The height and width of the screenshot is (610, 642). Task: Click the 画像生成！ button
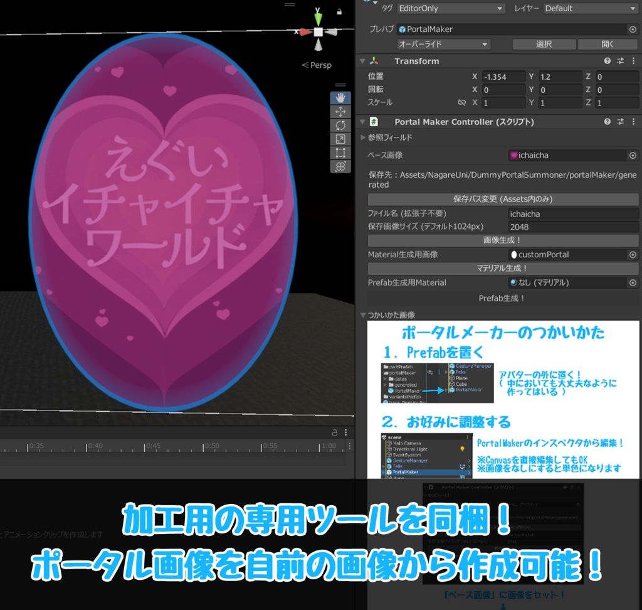tap(503, 240)
